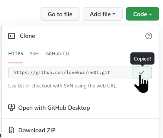Screen dimensions: 163x138
Task: Click the orange underline below HTTPS
Action: pos(16,63)
